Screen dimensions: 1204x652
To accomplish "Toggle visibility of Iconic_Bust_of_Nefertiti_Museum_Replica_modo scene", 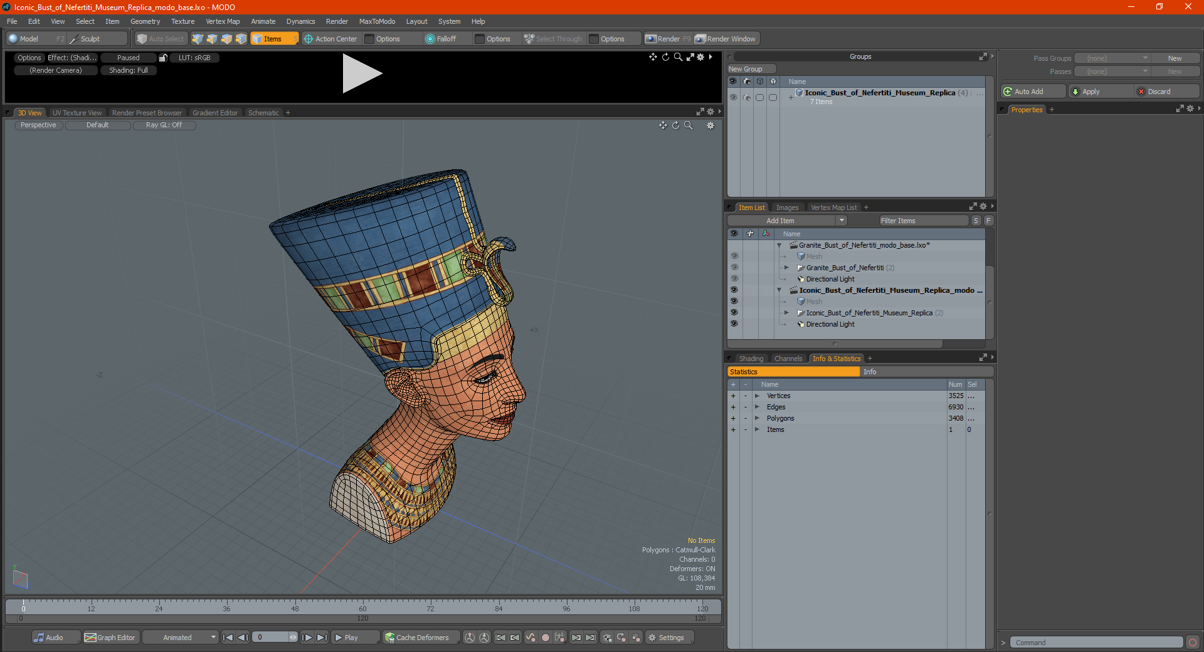I will pos(734,290).
